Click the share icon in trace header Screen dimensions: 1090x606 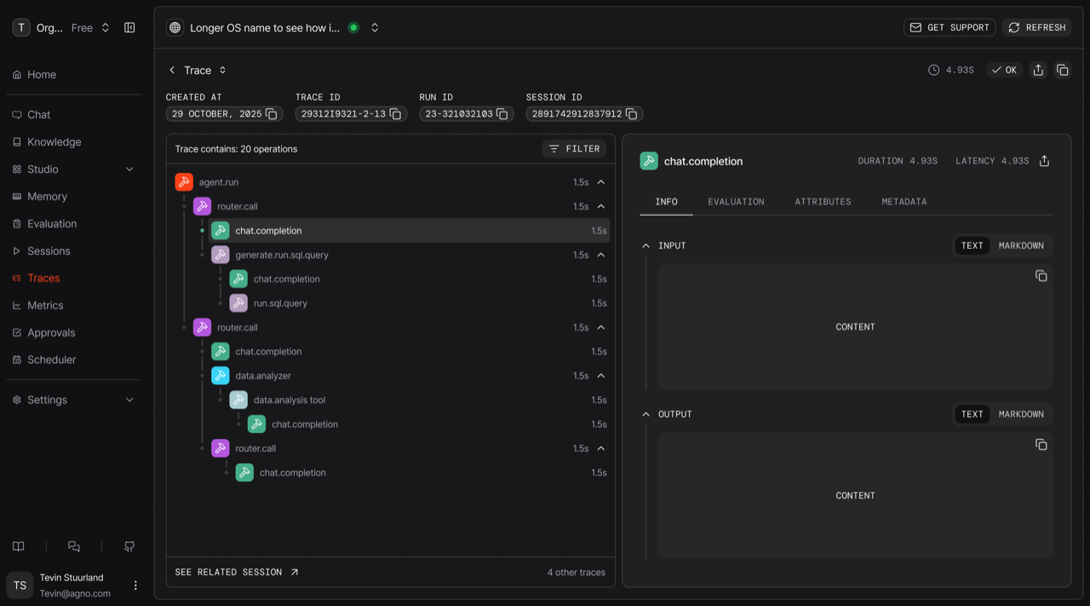[1038, 70]
